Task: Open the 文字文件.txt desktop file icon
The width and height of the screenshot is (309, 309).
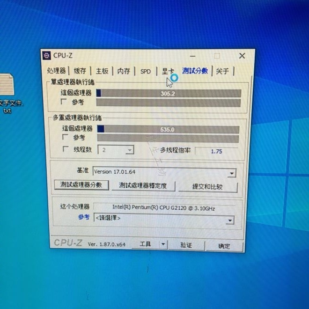Action: 8,93
